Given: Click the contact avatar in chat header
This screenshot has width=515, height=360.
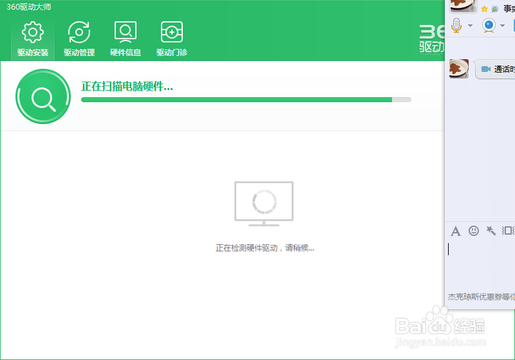Looking at the screenshot, I should pyautogui.click(x=463, y=6).
